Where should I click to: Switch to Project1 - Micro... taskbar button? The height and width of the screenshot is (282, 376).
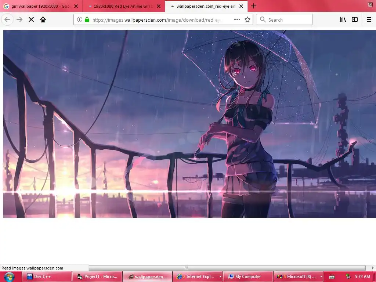point(97,276)
